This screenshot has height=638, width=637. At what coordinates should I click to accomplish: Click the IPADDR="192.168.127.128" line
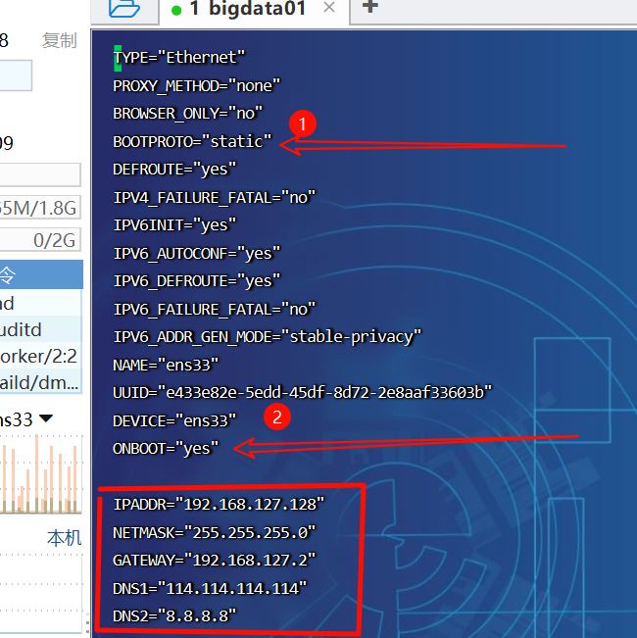[219, 505]
